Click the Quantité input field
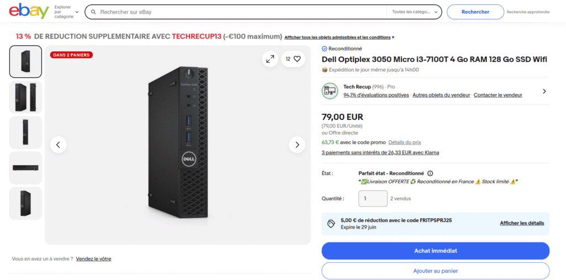Viewport: 566px width, 280px height. 373,198
